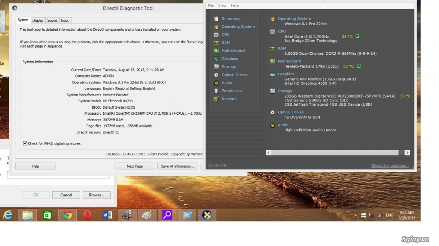The image size is (439, 246).
Task: Click the horizontal scrollbar thumb in Speccy
Action: point(335,153)
